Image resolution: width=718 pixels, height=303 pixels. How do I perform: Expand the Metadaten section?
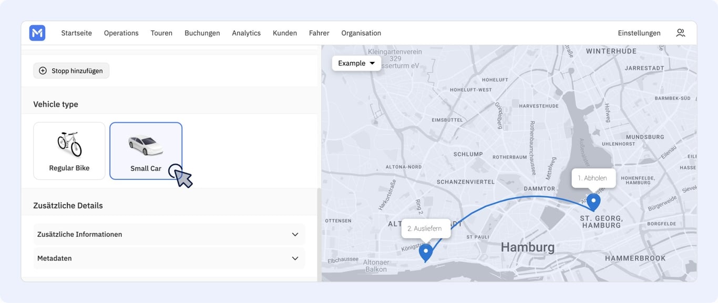(x=169, y=258)
